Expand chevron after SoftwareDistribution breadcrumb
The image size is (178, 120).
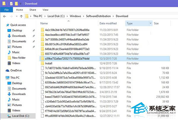[x=113, y=16]
